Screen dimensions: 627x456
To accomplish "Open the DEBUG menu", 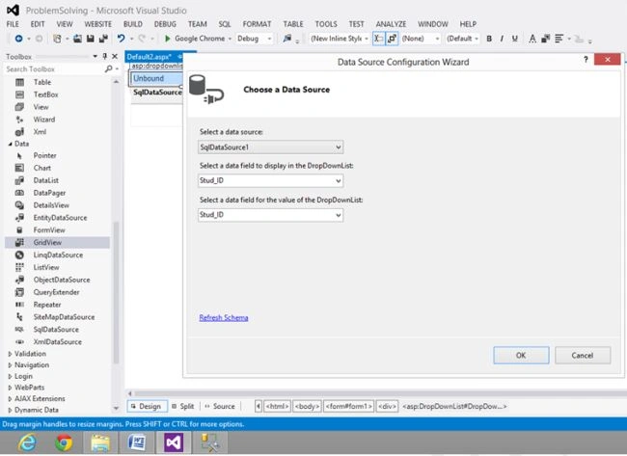I will click(x=165, y=24).
